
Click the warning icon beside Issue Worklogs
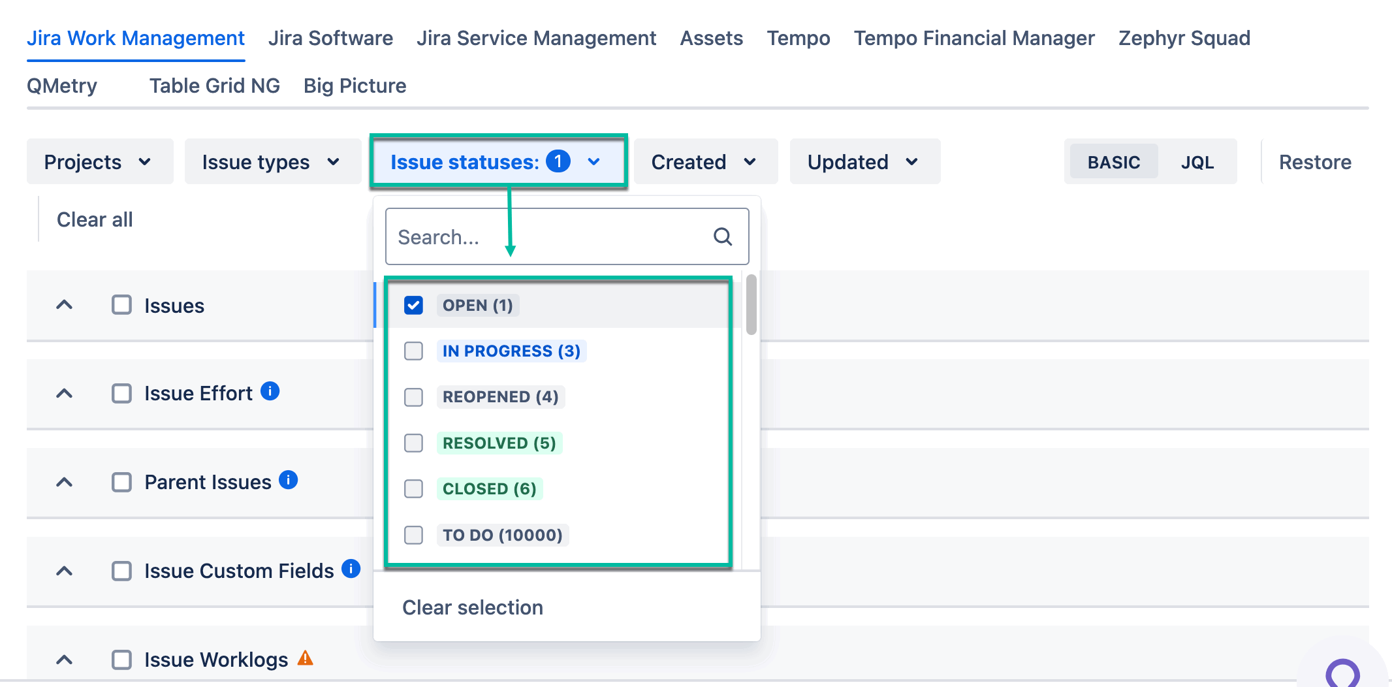coord(306,658)
